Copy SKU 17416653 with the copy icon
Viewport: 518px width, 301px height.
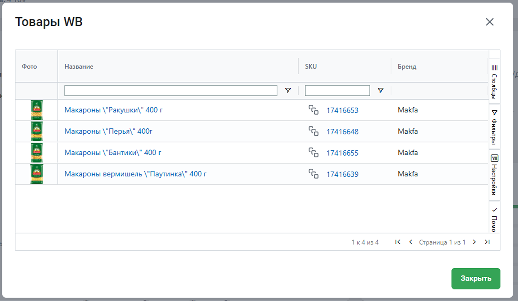[313, 110]
